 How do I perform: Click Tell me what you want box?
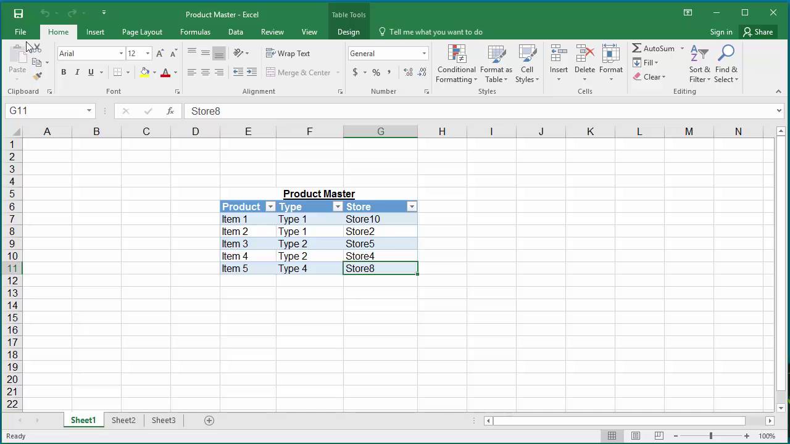[430, 32]
